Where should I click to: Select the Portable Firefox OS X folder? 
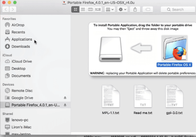pos(175,48)
